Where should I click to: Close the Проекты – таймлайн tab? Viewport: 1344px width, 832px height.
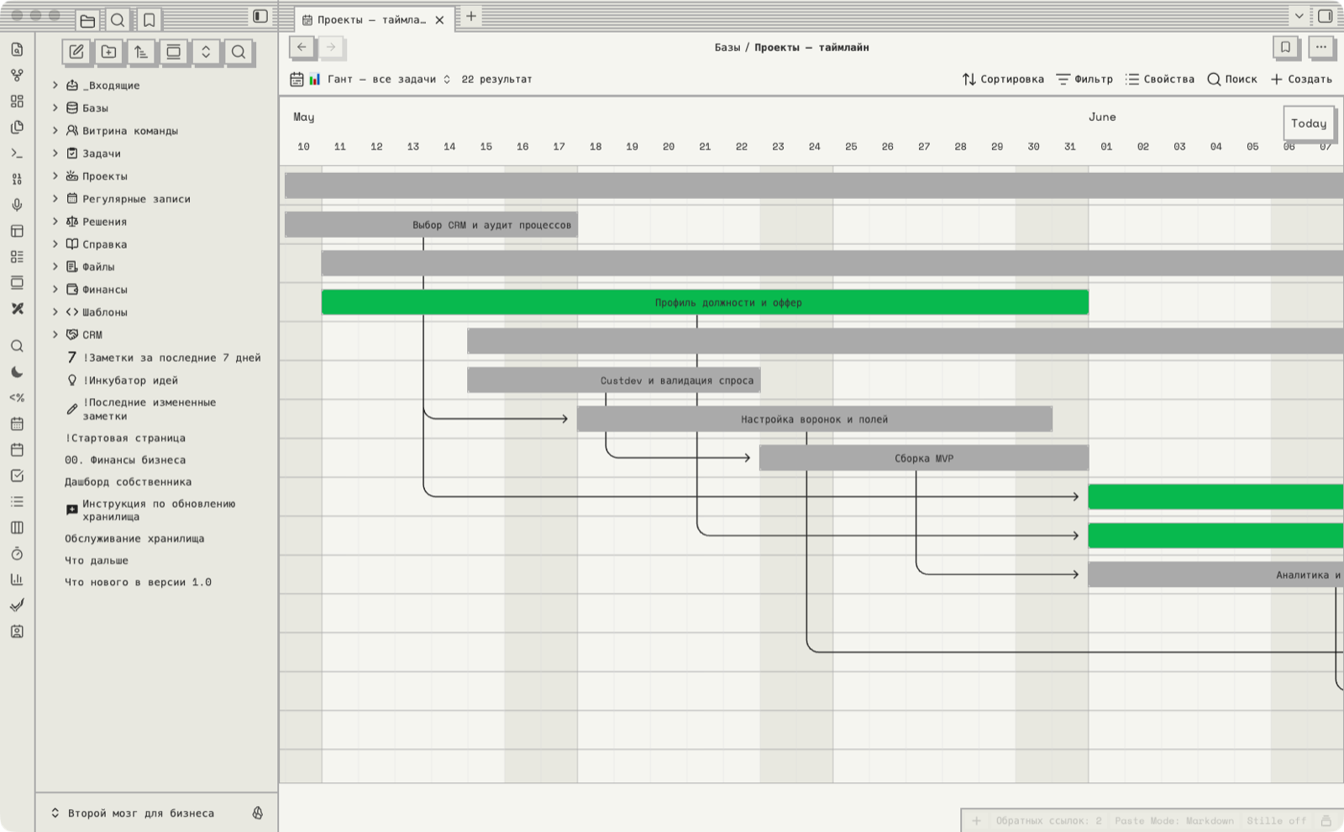pyautogui.click(x=439, y=20)
